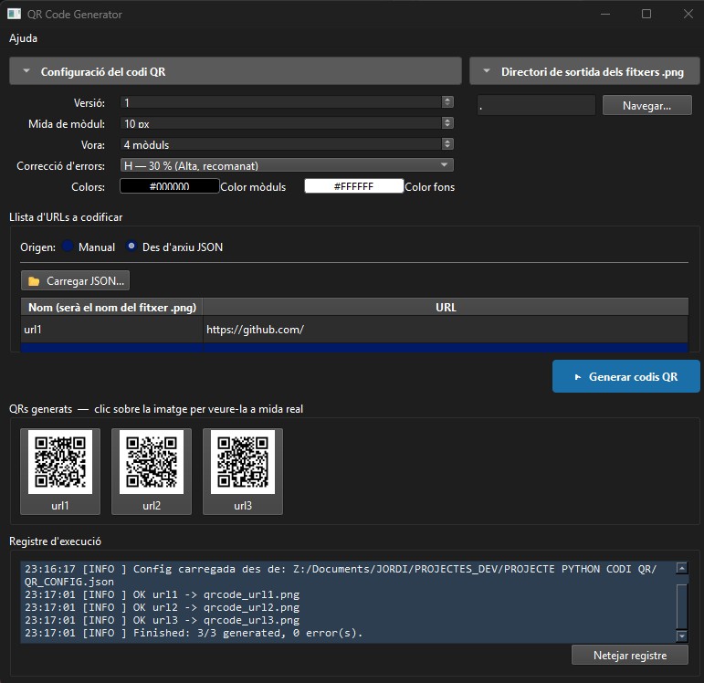Adjust the Vora stepper arrows
This screenshot has width=704, height=683.
point(447,143)
